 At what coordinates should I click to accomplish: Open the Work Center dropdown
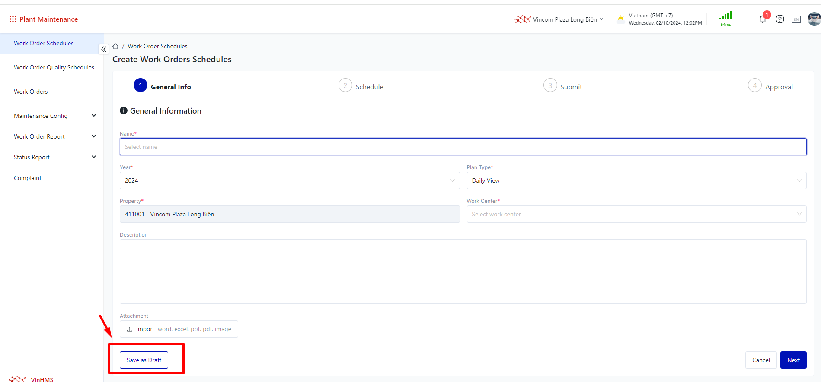[636, 214]
